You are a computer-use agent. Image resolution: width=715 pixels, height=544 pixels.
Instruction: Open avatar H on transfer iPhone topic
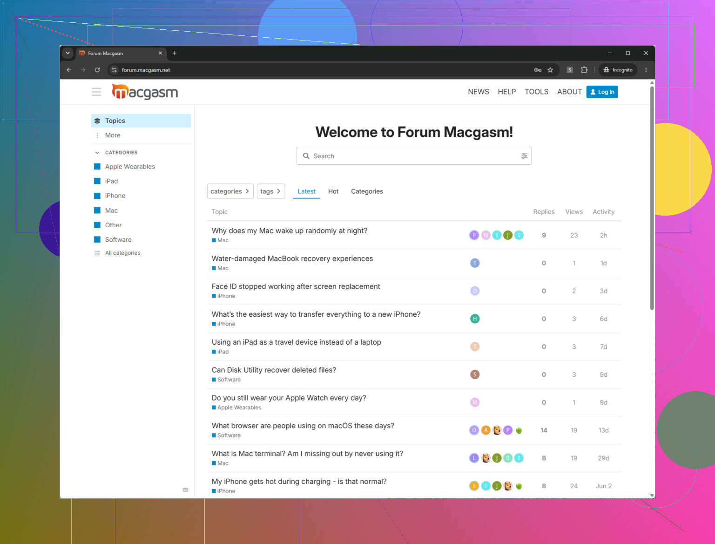(x=475, y=319)
